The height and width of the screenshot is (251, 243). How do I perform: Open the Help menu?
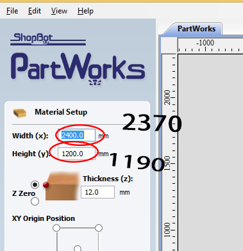tap(85, 11)
